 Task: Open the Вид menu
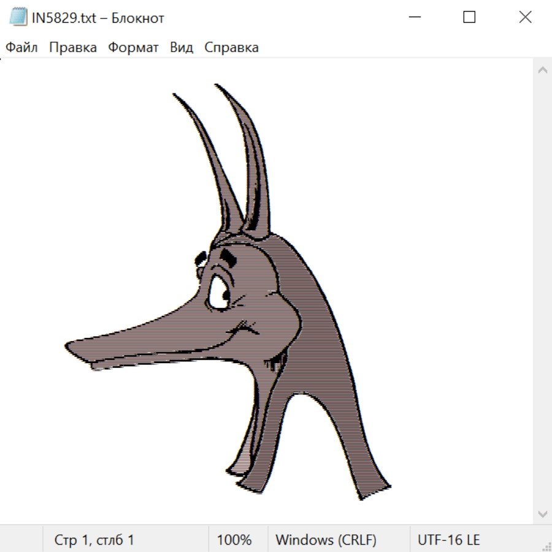pos(182,48)
